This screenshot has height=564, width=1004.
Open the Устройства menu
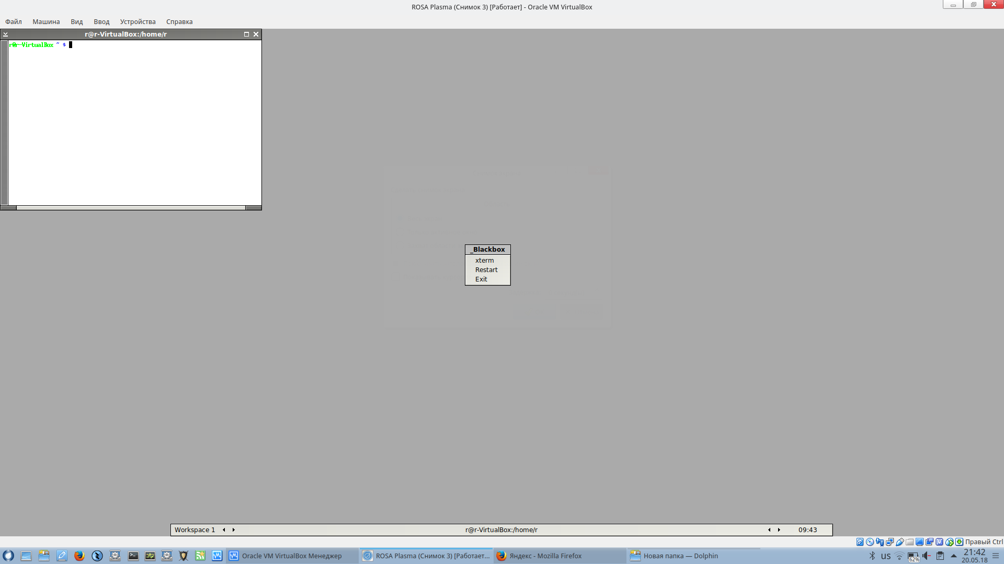[138, 21]
